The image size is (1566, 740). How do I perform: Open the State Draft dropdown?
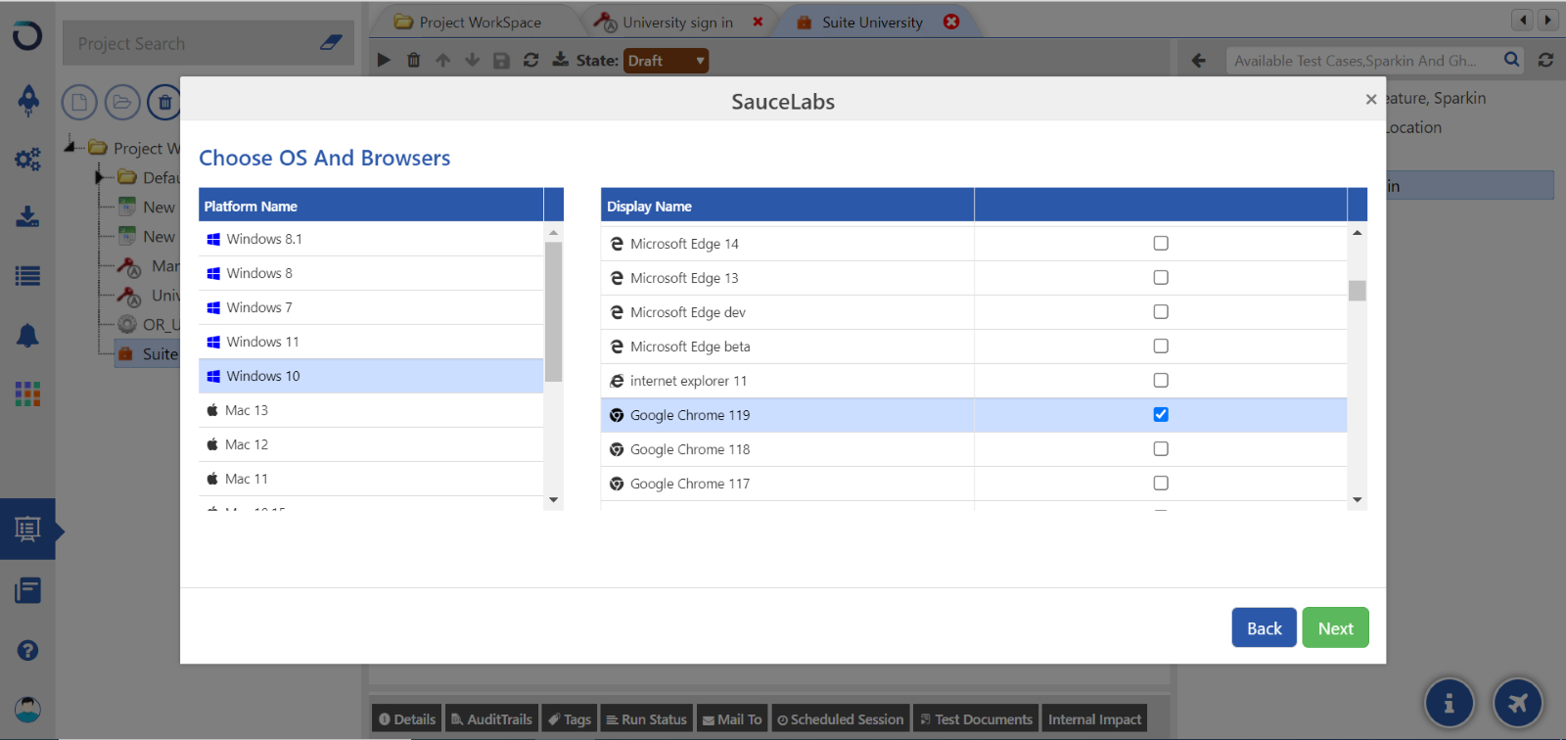click(666, 61)
